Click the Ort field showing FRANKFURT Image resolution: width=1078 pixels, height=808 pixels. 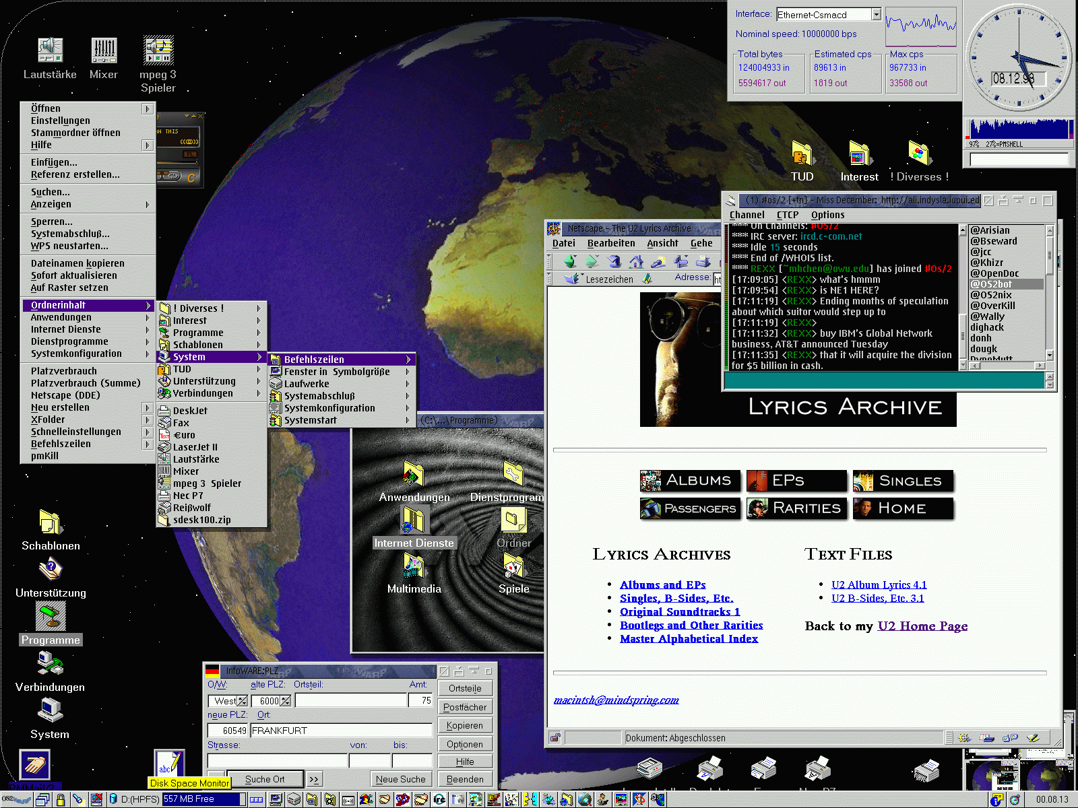tap(341, 730)
